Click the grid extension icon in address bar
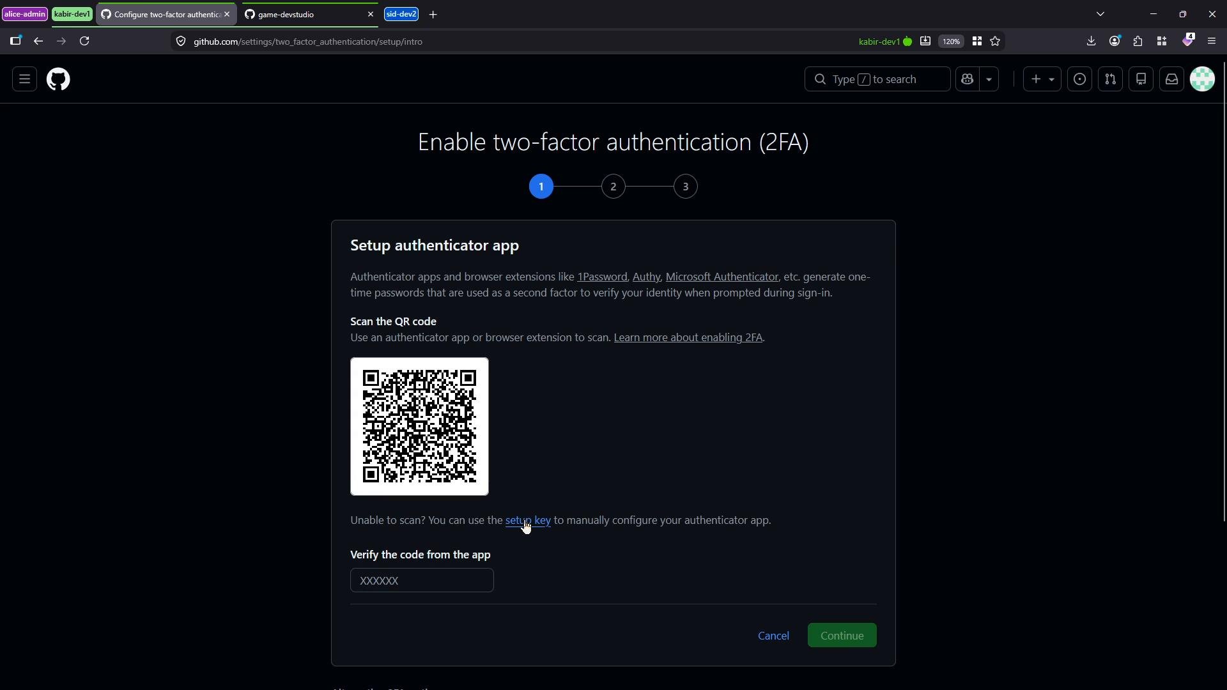This screenshot has height=690, width=1227. tap(976, 42)
